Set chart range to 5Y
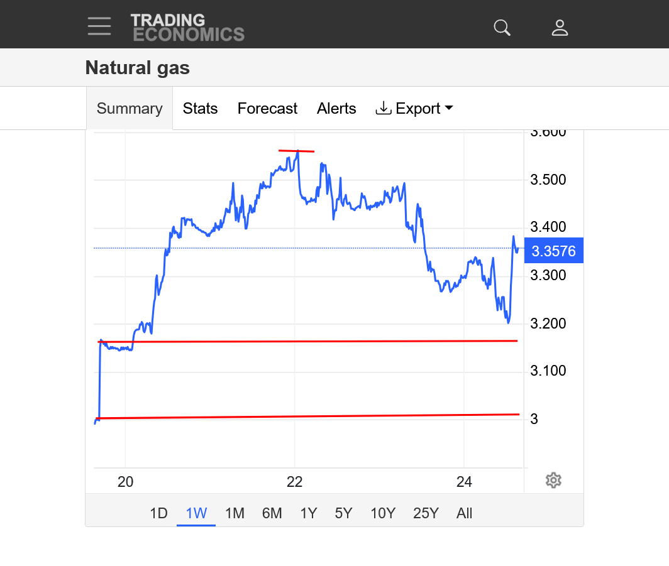This screenshot has width=669, height=566. click(x=343, y=513)
